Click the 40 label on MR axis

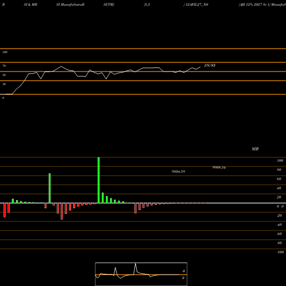click(279, 188)
